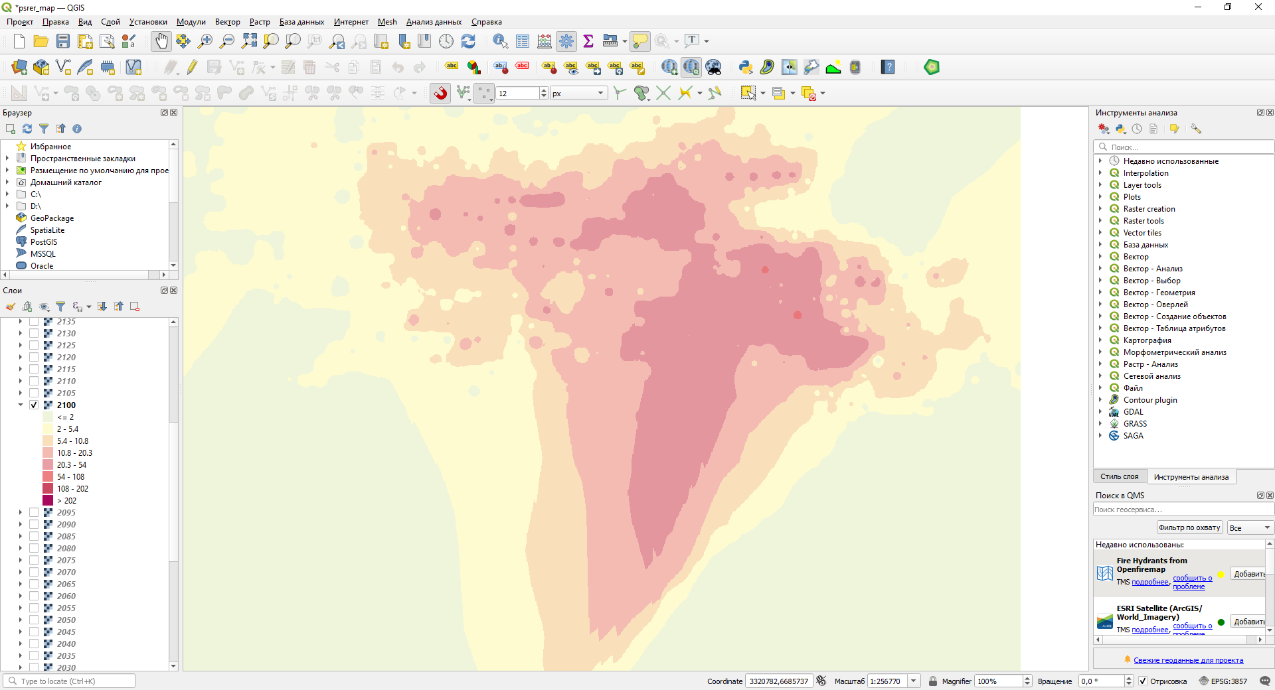Expand the GDAL tools group

[1100, 412]
